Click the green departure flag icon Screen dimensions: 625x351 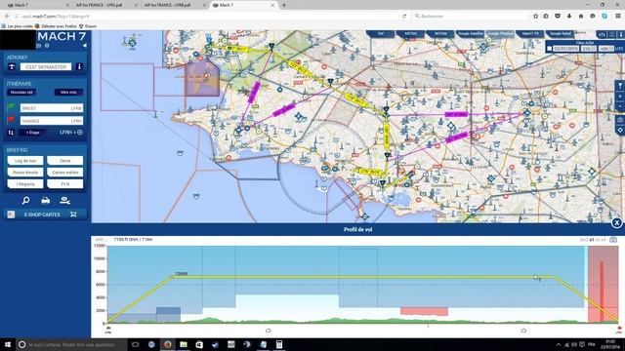click(x=11, y=107)
